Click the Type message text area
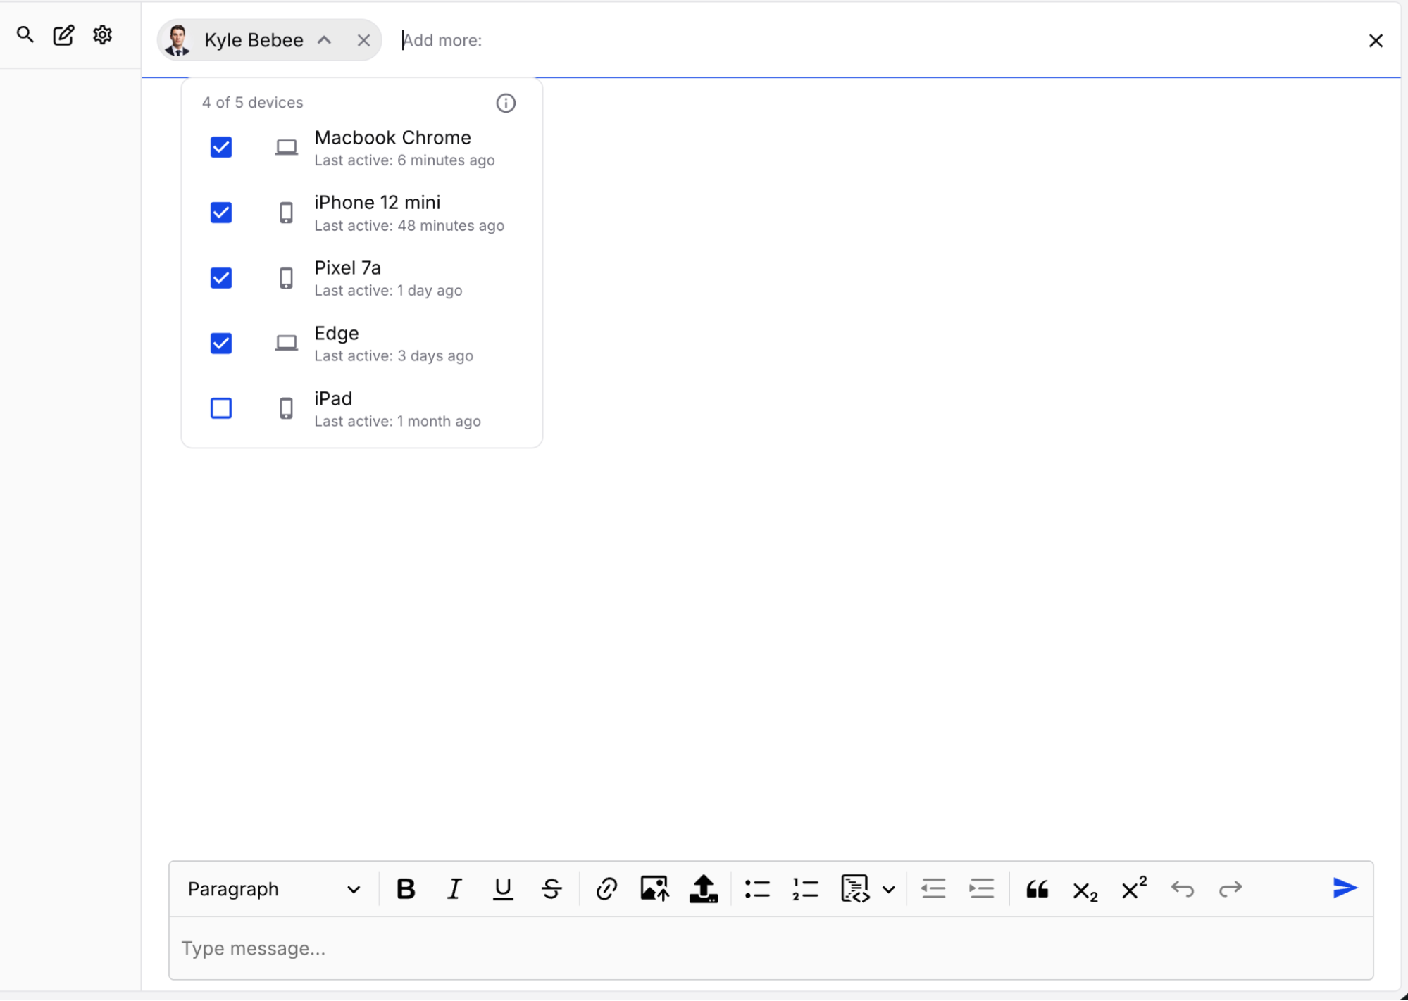Viewport: 1408px width, 1001px height. 771,948
